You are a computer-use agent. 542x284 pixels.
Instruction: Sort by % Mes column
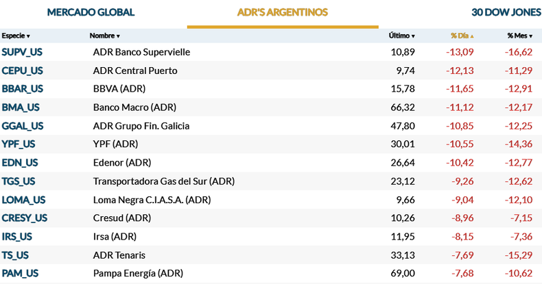pyautogui.click(x=519, y=36)
